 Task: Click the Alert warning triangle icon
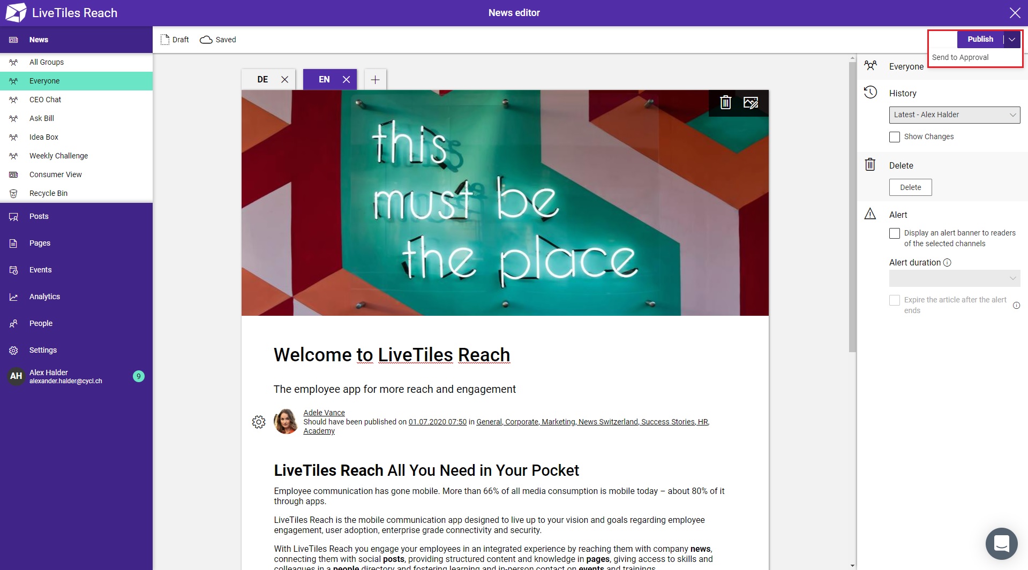coord(871,214)
